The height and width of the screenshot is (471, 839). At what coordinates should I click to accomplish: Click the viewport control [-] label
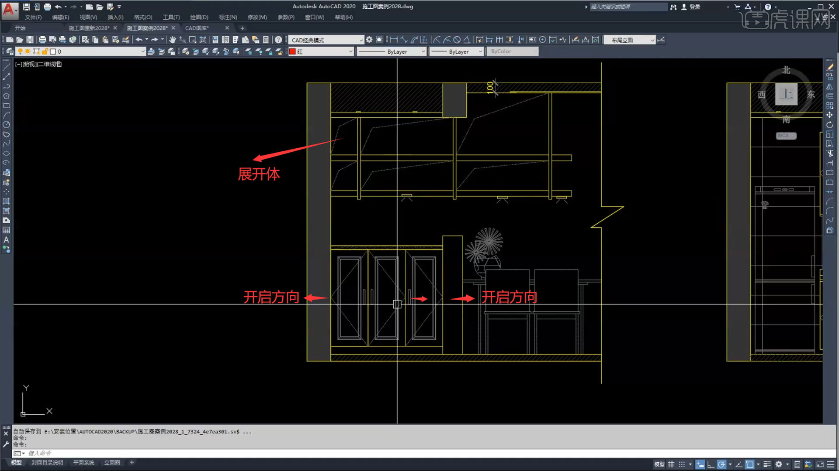[x=18, y=64]
